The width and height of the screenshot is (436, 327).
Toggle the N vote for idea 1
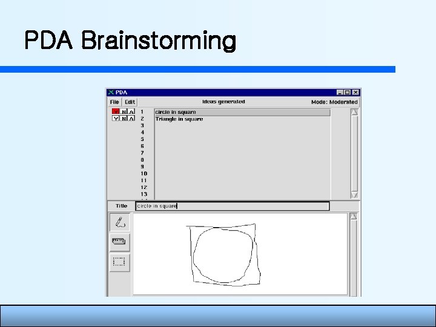coord(124,111)
